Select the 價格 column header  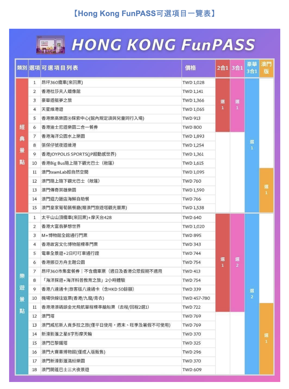(198, 68)
